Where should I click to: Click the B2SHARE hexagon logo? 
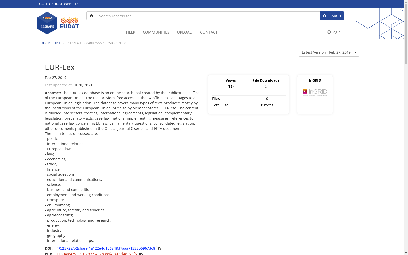pyautogui.click(x=47, y=23)
